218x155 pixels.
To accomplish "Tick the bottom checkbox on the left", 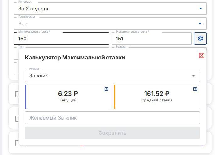I will (17, 143).
